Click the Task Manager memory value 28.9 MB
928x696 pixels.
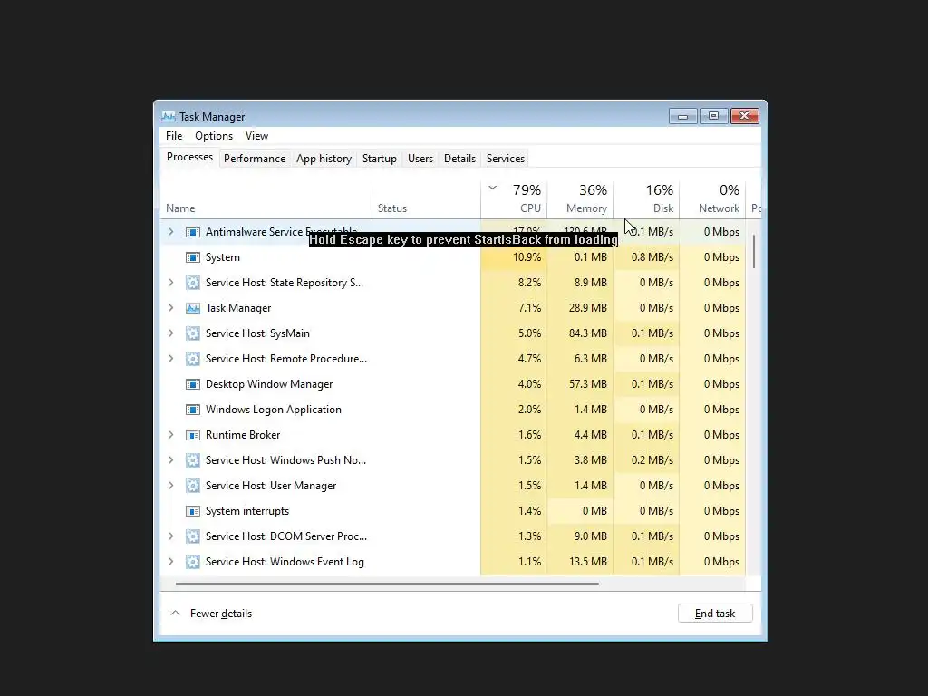click(x=587, y=308)
